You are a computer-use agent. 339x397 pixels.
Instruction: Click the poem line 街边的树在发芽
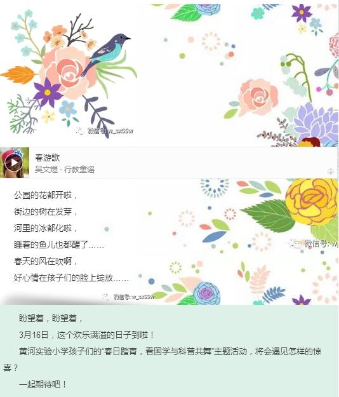click(45, 212)
